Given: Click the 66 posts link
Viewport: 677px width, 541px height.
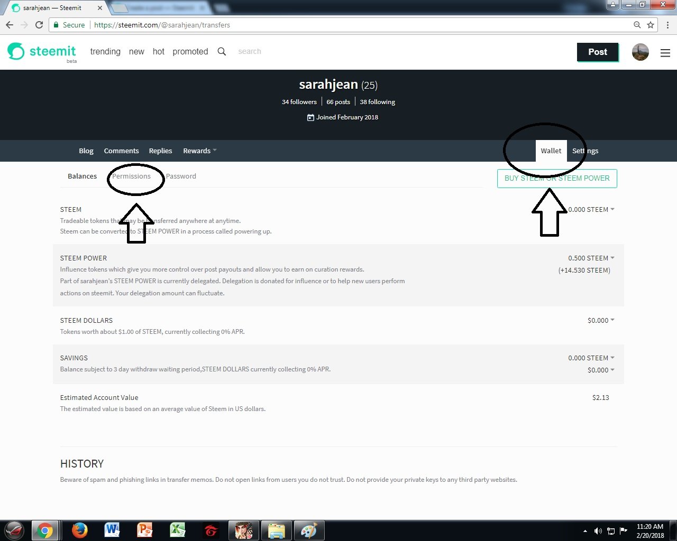Looking at the screenshot, I should coord(338,102).
